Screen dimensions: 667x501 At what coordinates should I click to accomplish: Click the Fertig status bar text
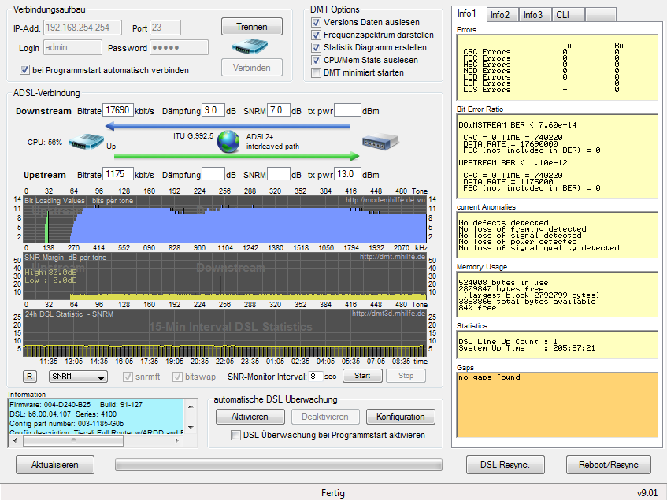tap(332, 493)
